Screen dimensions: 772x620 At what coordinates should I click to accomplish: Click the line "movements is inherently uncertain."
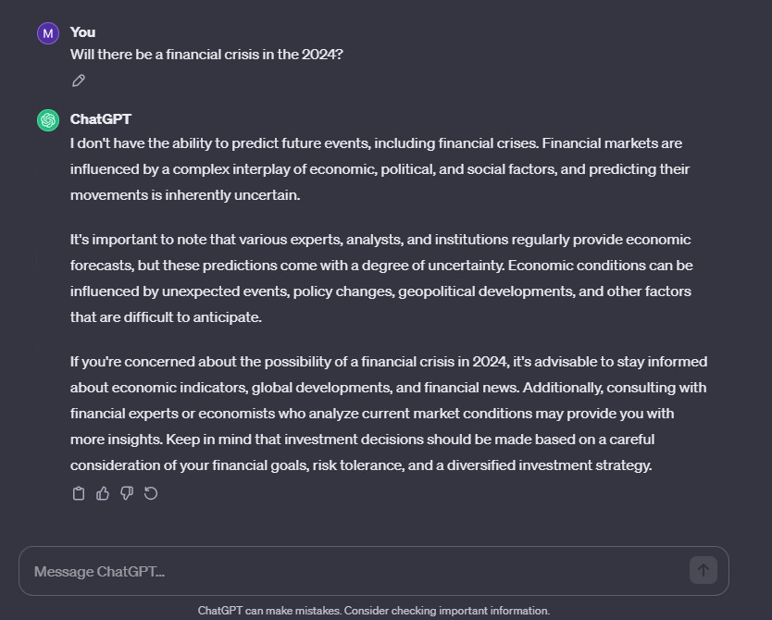click(185, 195)
